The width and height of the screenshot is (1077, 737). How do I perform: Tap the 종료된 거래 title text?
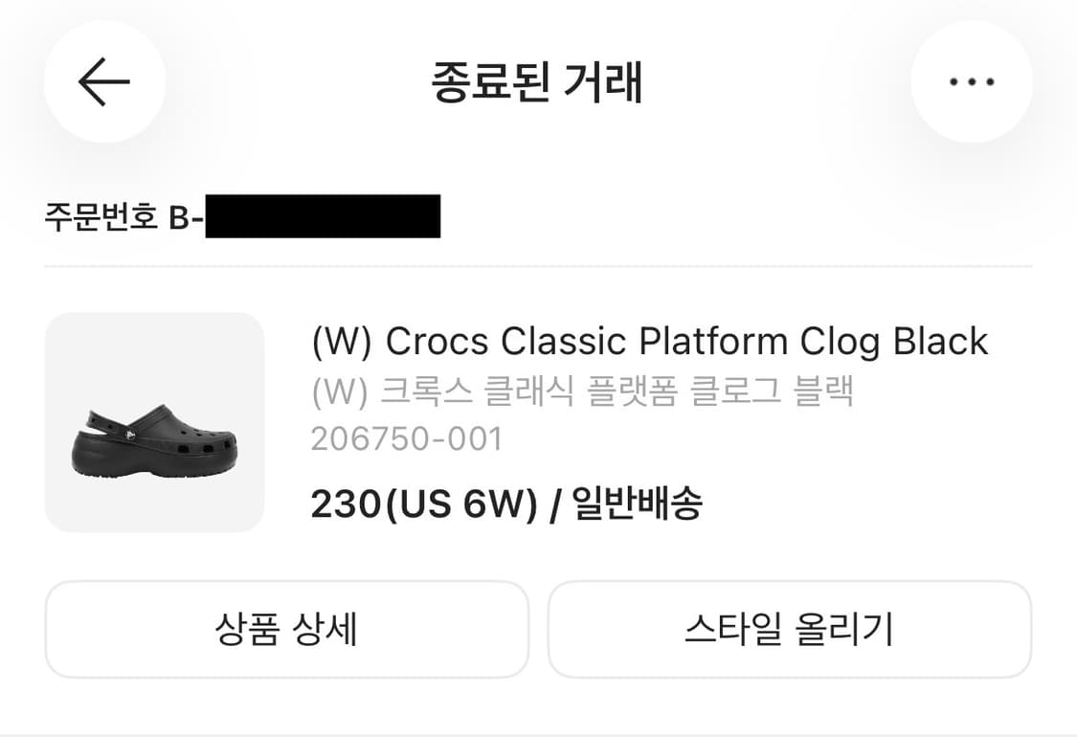click(538, 84)
